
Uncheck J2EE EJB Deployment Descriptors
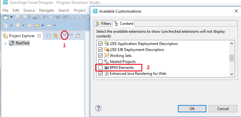click(x=100, y=50)
